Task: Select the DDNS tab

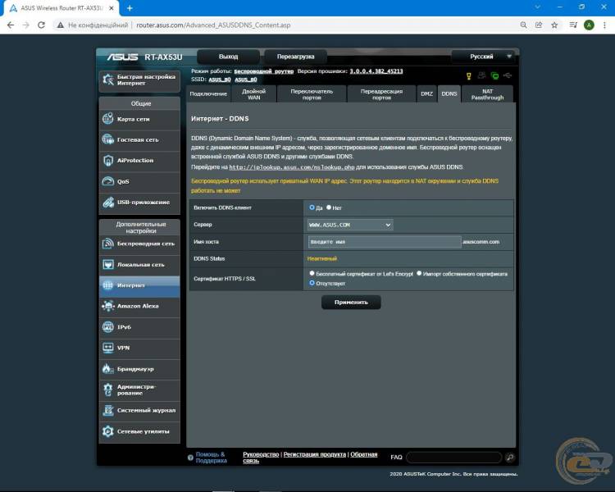Action: pos(449,93)
